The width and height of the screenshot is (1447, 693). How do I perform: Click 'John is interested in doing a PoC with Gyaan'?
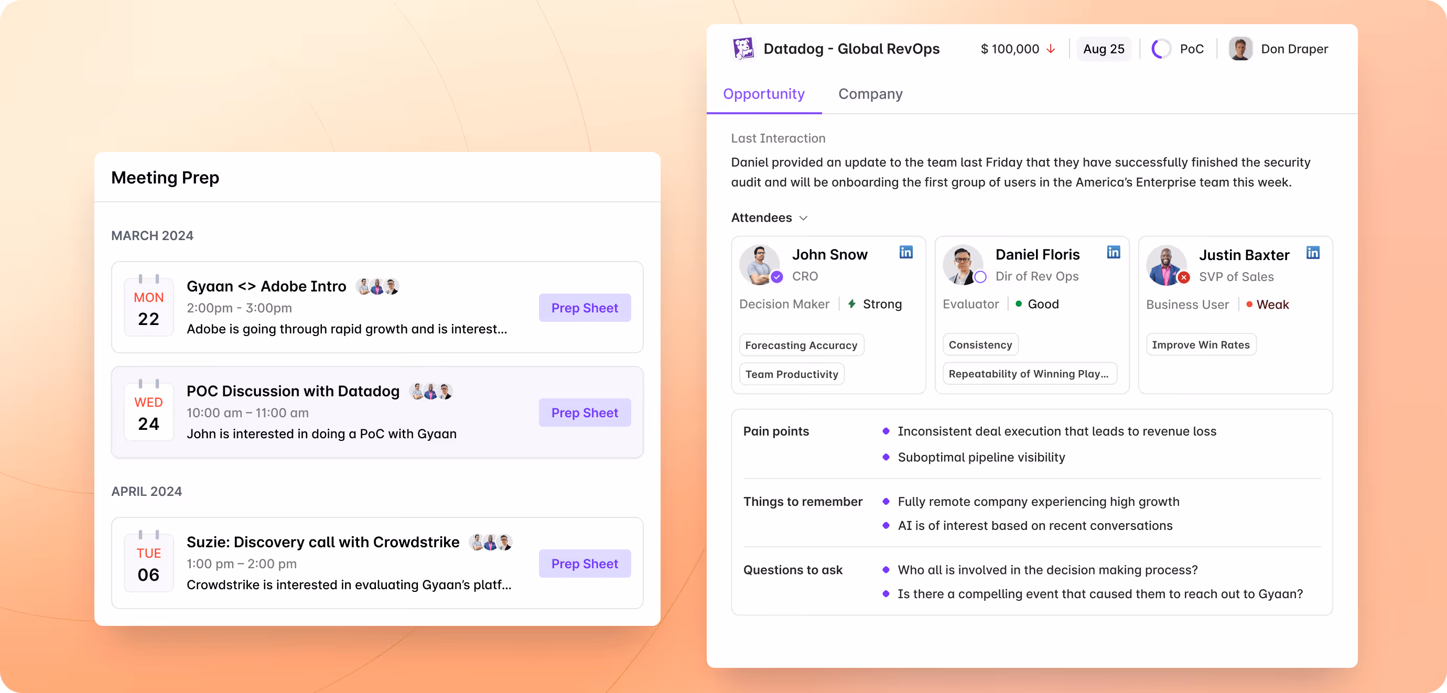pyautogui.click(x=321, y=434)
